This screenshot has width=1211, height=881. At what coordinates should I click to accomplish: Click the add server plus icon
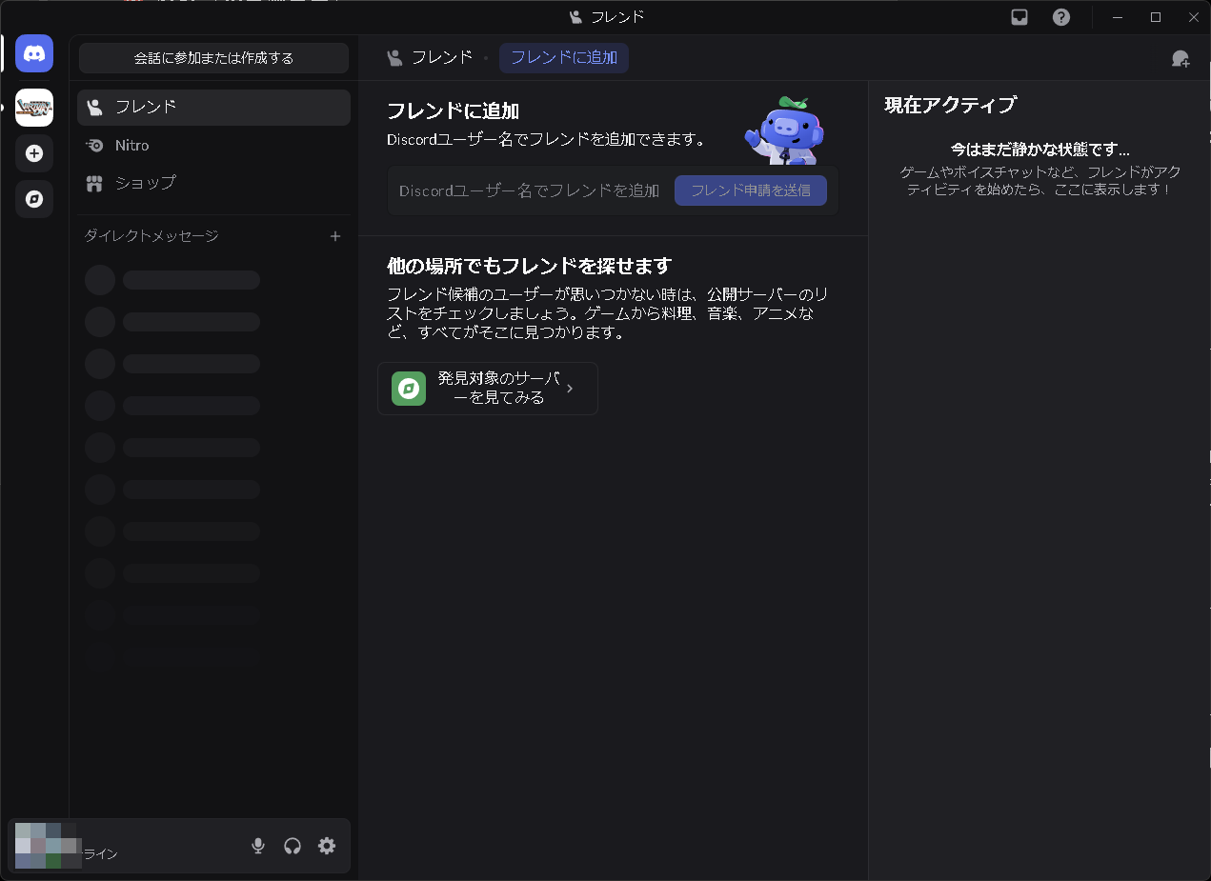pos(34,153)
